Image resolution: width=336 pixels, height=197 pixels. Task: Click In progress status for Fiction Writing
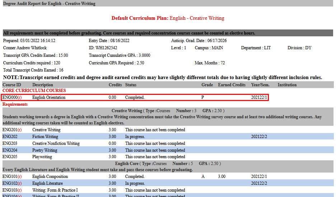pos(135,137)
